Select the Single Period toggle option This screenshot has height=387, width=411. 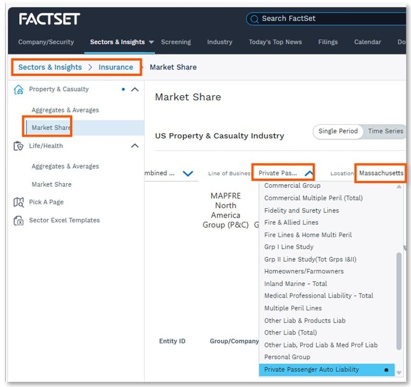(338, 131)
